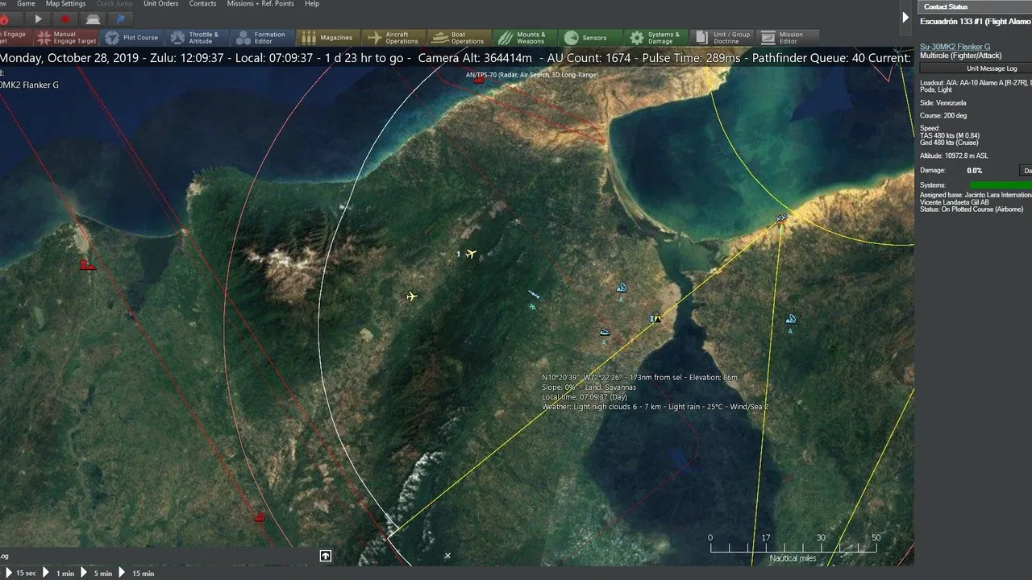Expand the message log with up-arrow
This screenshot has width=1032, height=580.
326,556
